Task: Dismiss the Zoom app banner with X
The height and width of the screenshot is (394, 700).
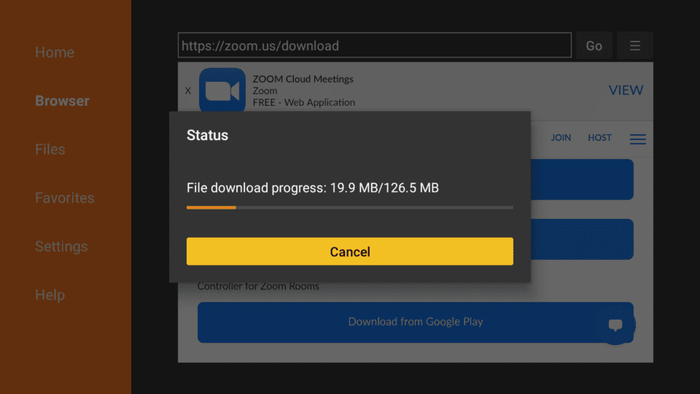Action: (x=188, y=90)
